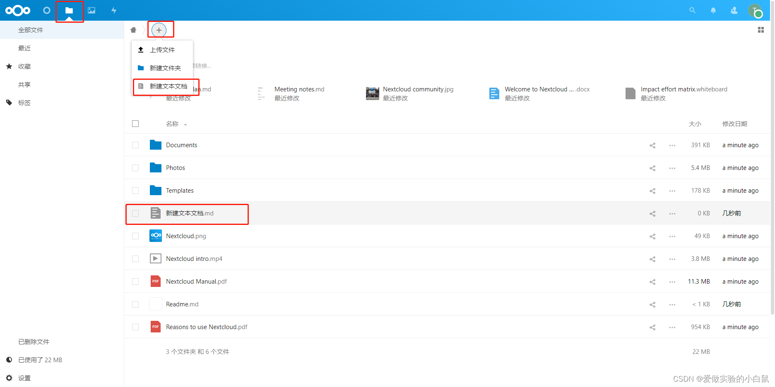
Task: Share the Photos folder
Action: (x=652, y=168)
